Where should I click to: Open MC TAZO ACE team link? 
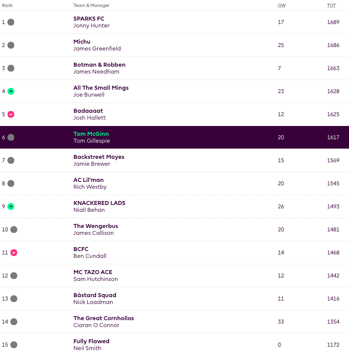click(x=93, y=272)
